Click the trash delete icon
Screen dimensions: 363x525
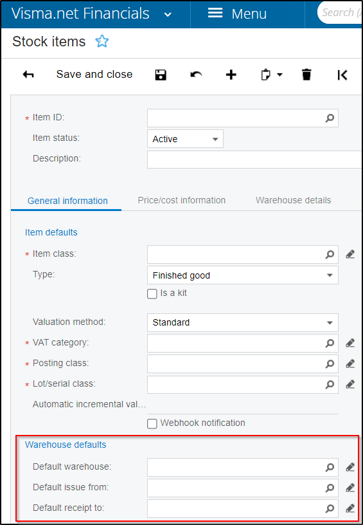pyautogui.click(x=306, y=75)
